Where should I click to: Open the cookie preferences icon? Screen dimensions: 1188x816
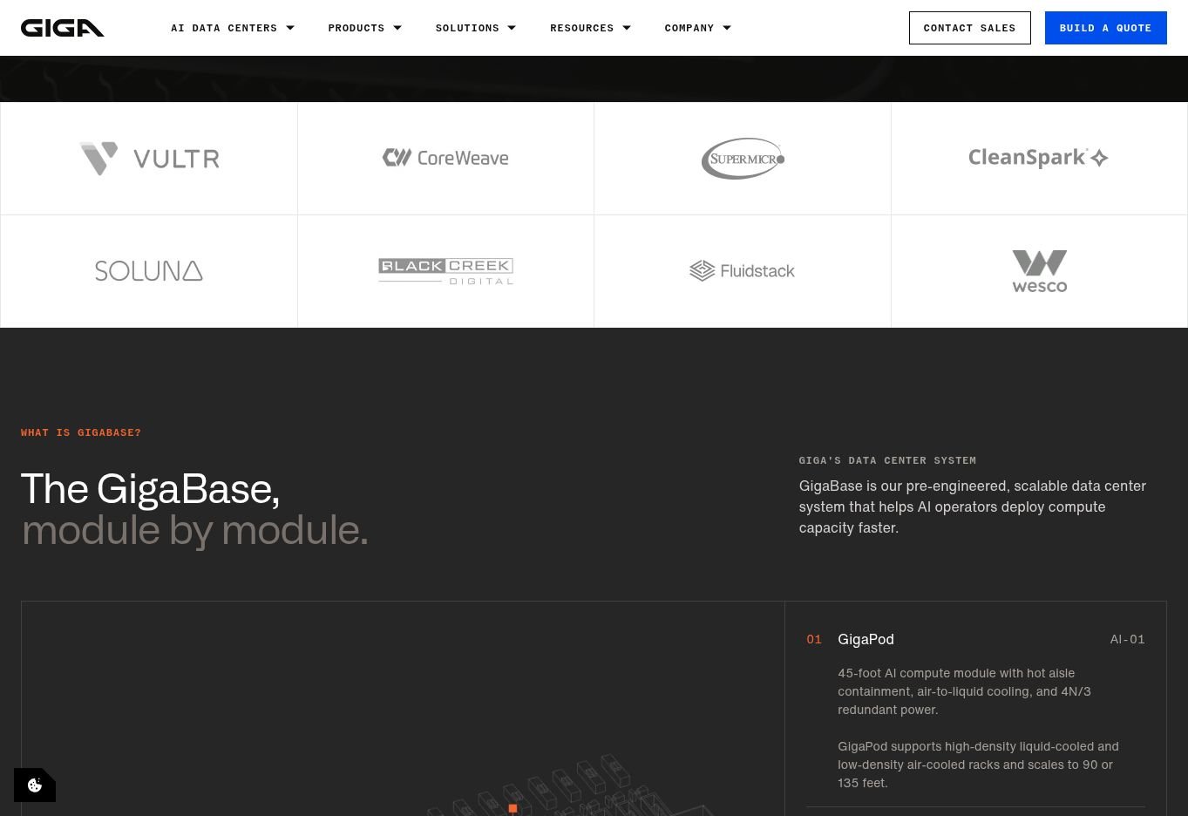coord(35,785)
